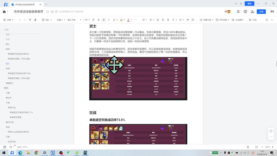Open the text alignment options
277x156 pixels.
click(x=174, y=20)
